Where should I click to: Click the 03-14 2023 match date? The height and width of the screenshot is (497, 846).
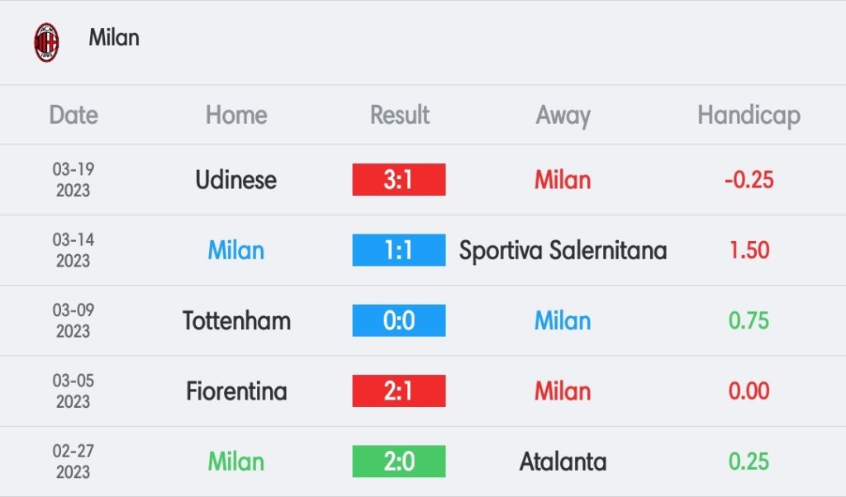74,250
